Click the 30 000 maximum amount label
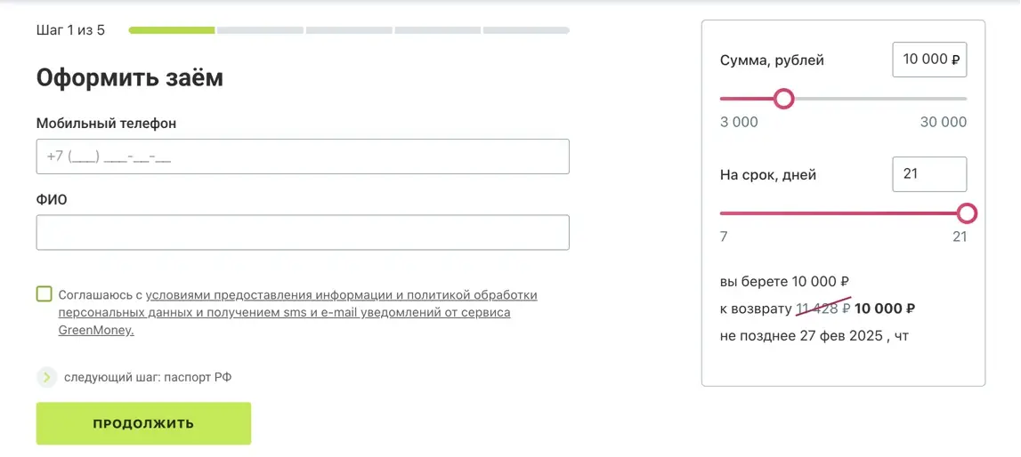The width and height of the screenshot is (1021, 457). click(x=943, y=123)
